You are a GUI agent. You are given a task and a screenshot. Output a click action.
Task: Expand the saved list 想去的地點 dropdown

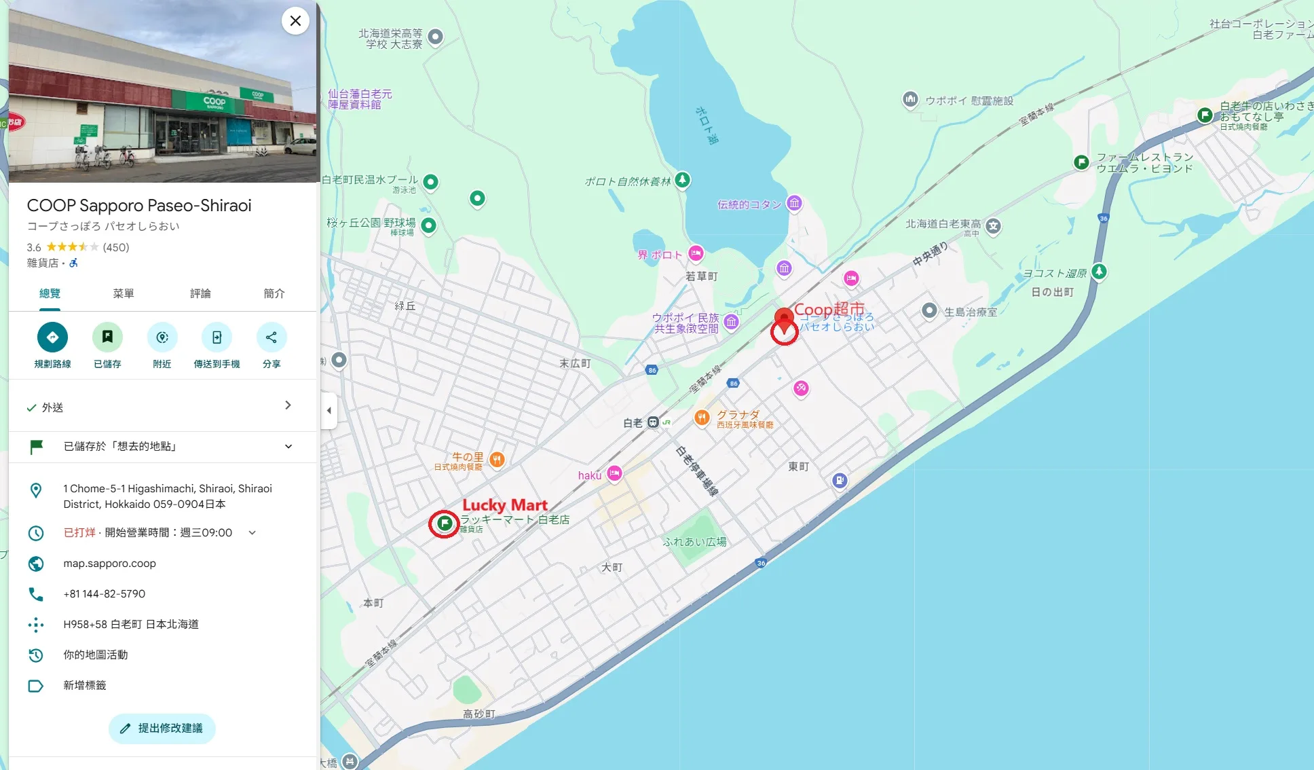coord(288,446)
